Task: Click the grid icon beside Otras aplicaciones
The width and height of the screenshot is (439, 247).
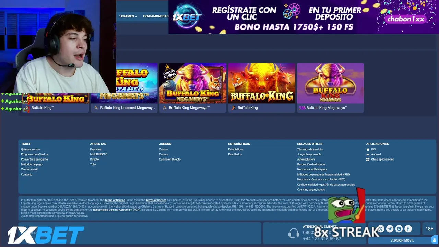Action: click(x=368, y=160)
